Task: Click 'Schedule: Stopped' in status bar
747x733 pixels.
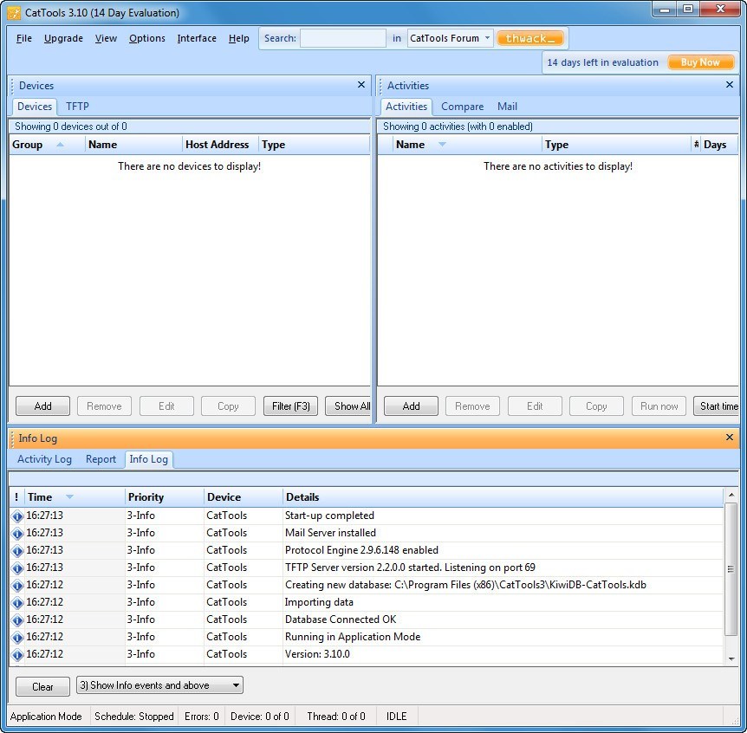Action: click(x=133, y=717)
